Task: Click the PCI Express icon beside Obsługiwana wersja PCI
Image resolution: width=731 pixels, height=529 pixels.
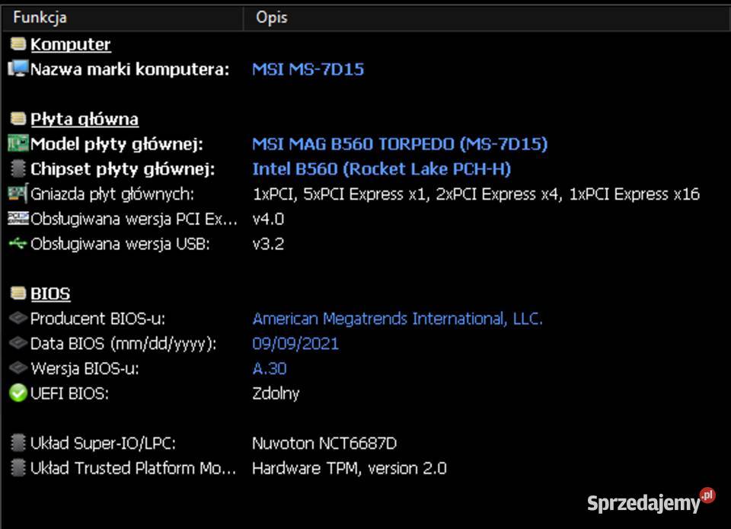Action: (x=18, y=219)
